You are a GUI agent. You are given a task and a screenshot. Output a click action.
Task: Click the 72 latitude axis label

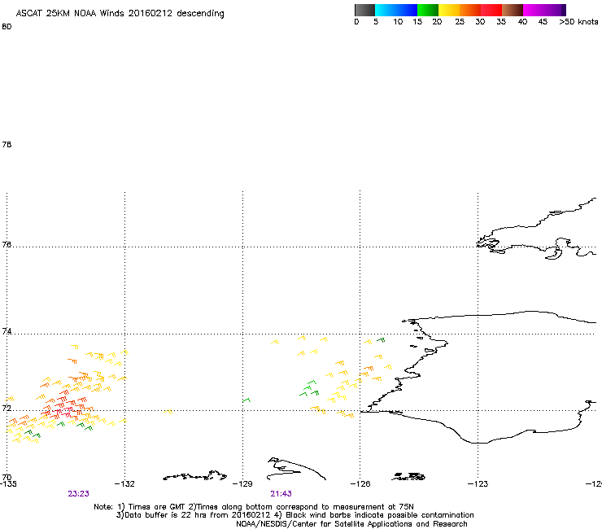pos(7,408)
